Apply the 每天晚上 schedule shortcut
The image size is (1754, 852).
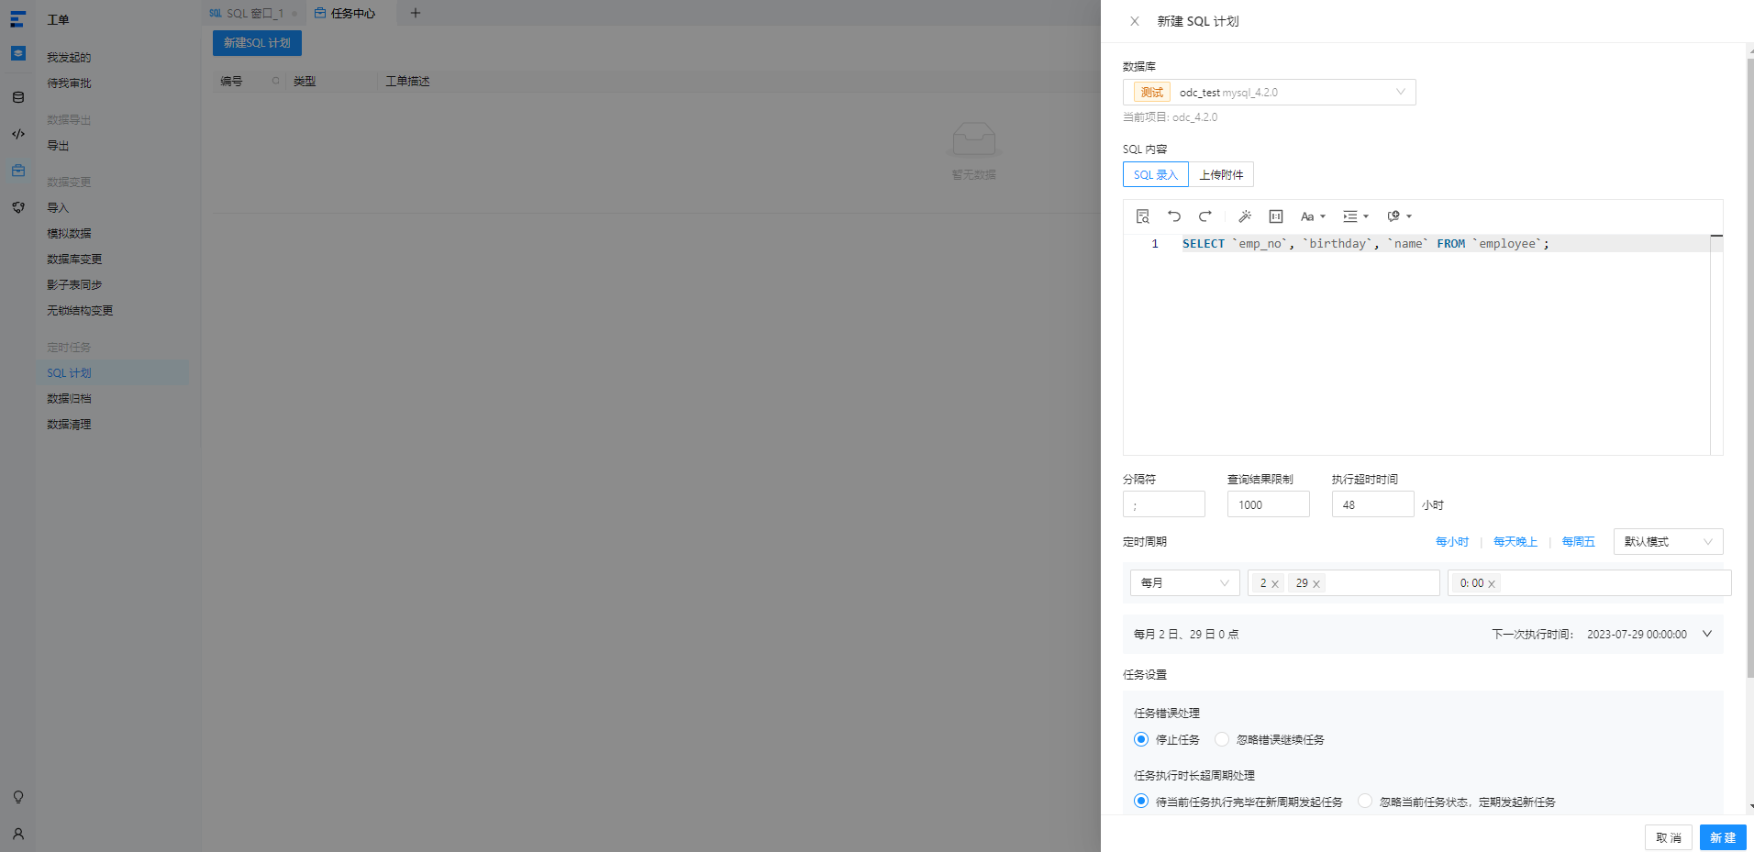[x=1515, y=542]
